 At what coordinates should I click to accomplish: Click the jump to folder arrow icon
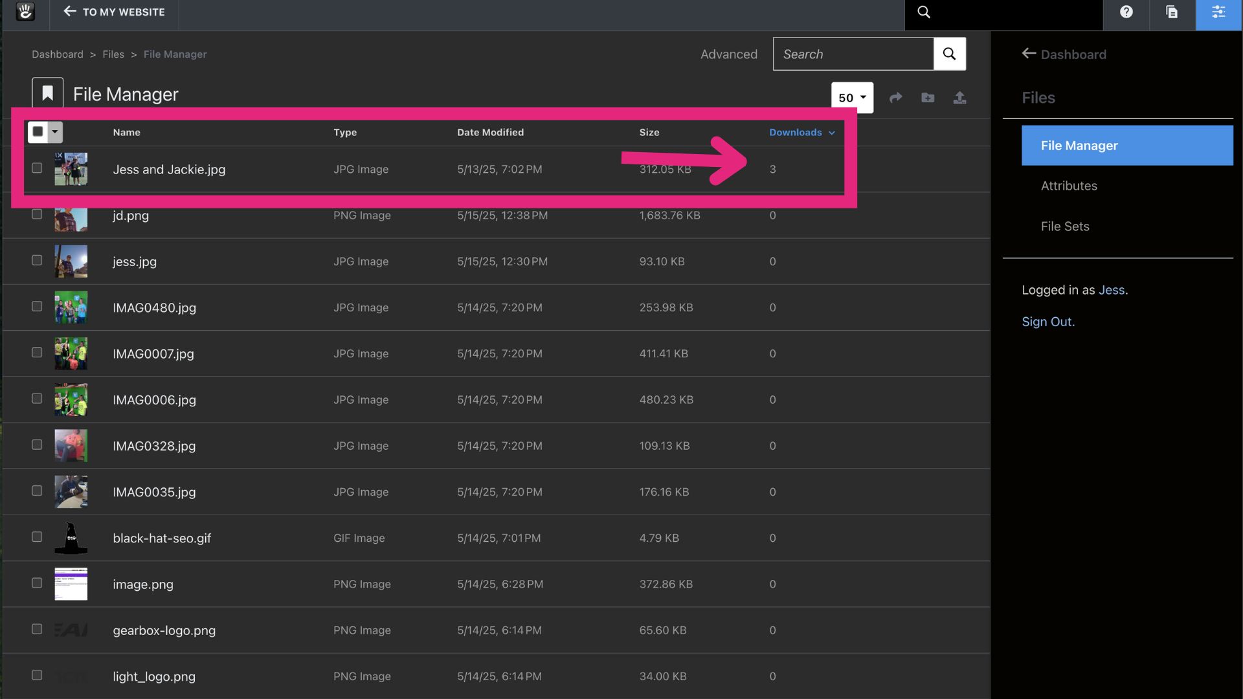tap(895, 98)
